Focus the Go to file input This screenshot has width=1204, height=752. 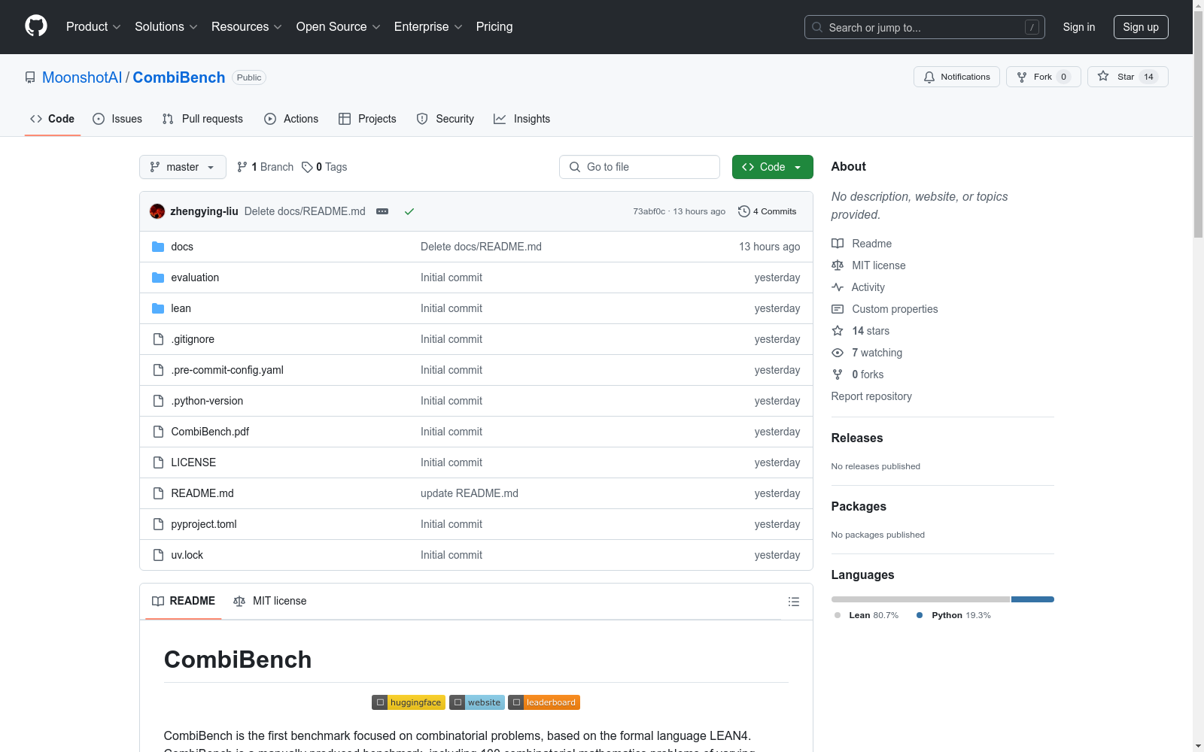pos(640,167)
